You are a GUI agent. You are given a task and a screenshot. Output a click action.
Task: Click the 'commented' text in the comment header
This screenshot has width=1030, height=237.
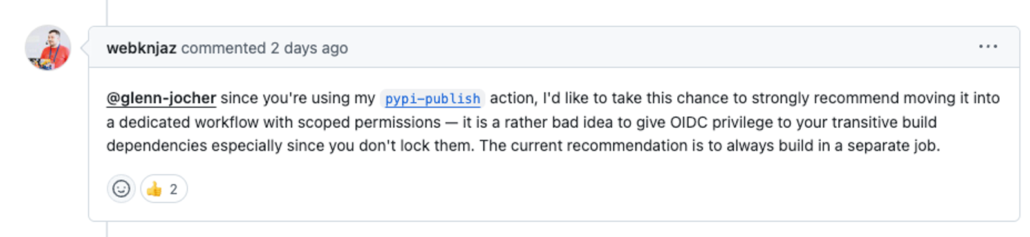tap(223, 48)
